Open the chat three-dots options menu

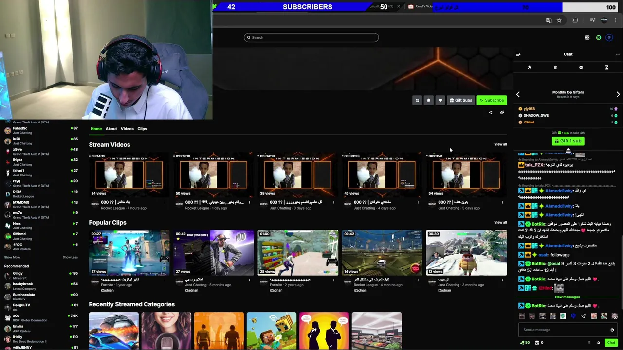(x=618, y=54)
